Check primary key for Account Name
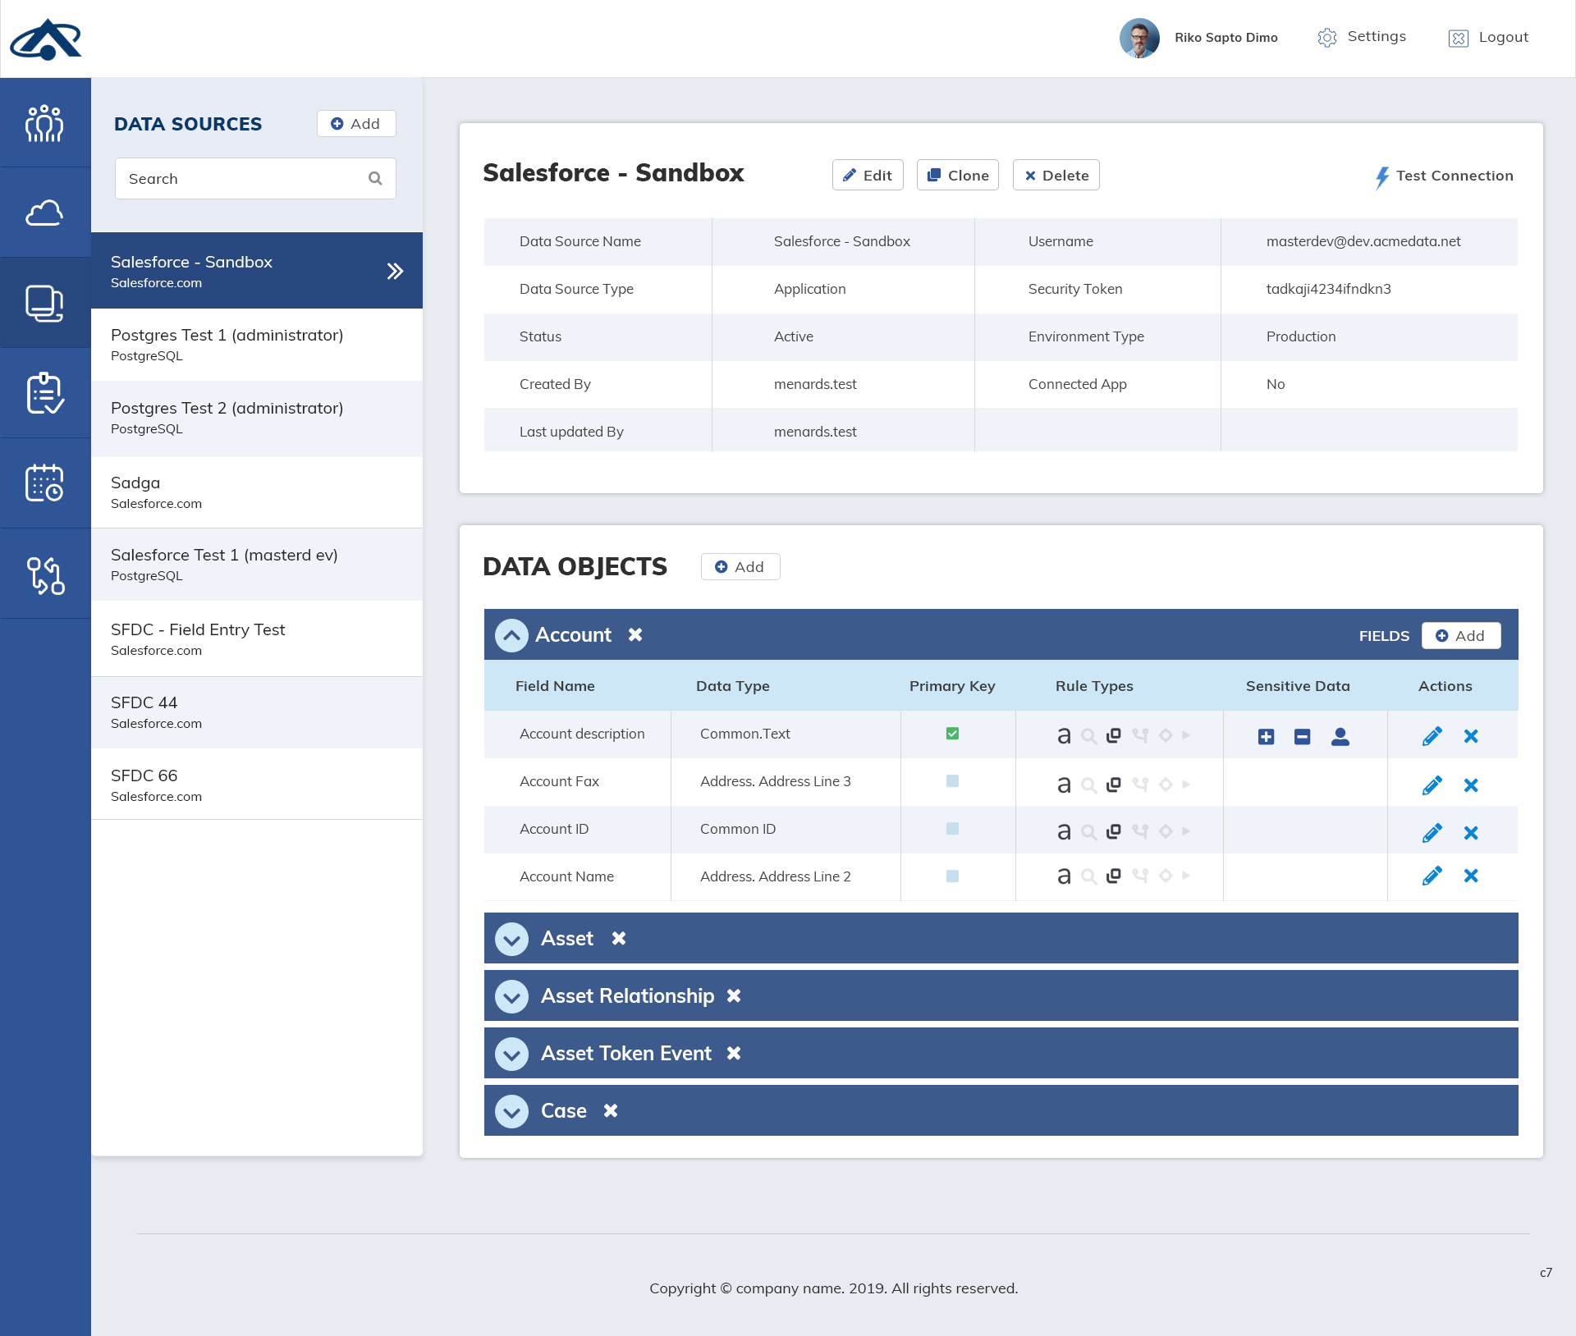 (952, 876)
